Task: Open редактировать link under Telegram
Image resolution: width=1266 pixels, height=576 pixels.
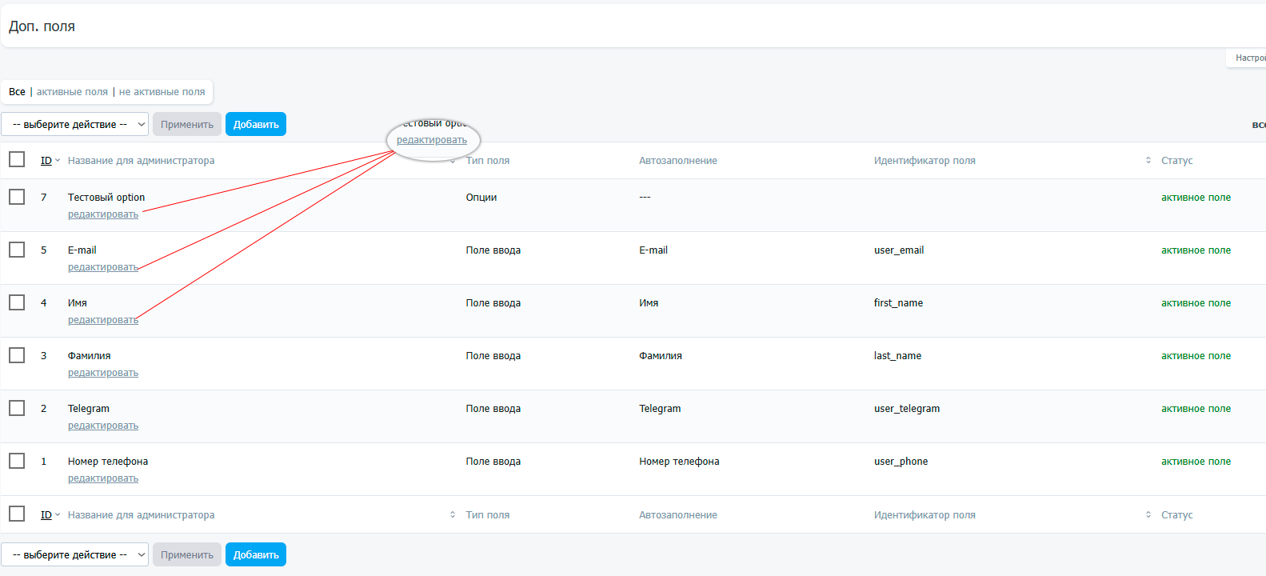Action: click(x=103, y=426)
